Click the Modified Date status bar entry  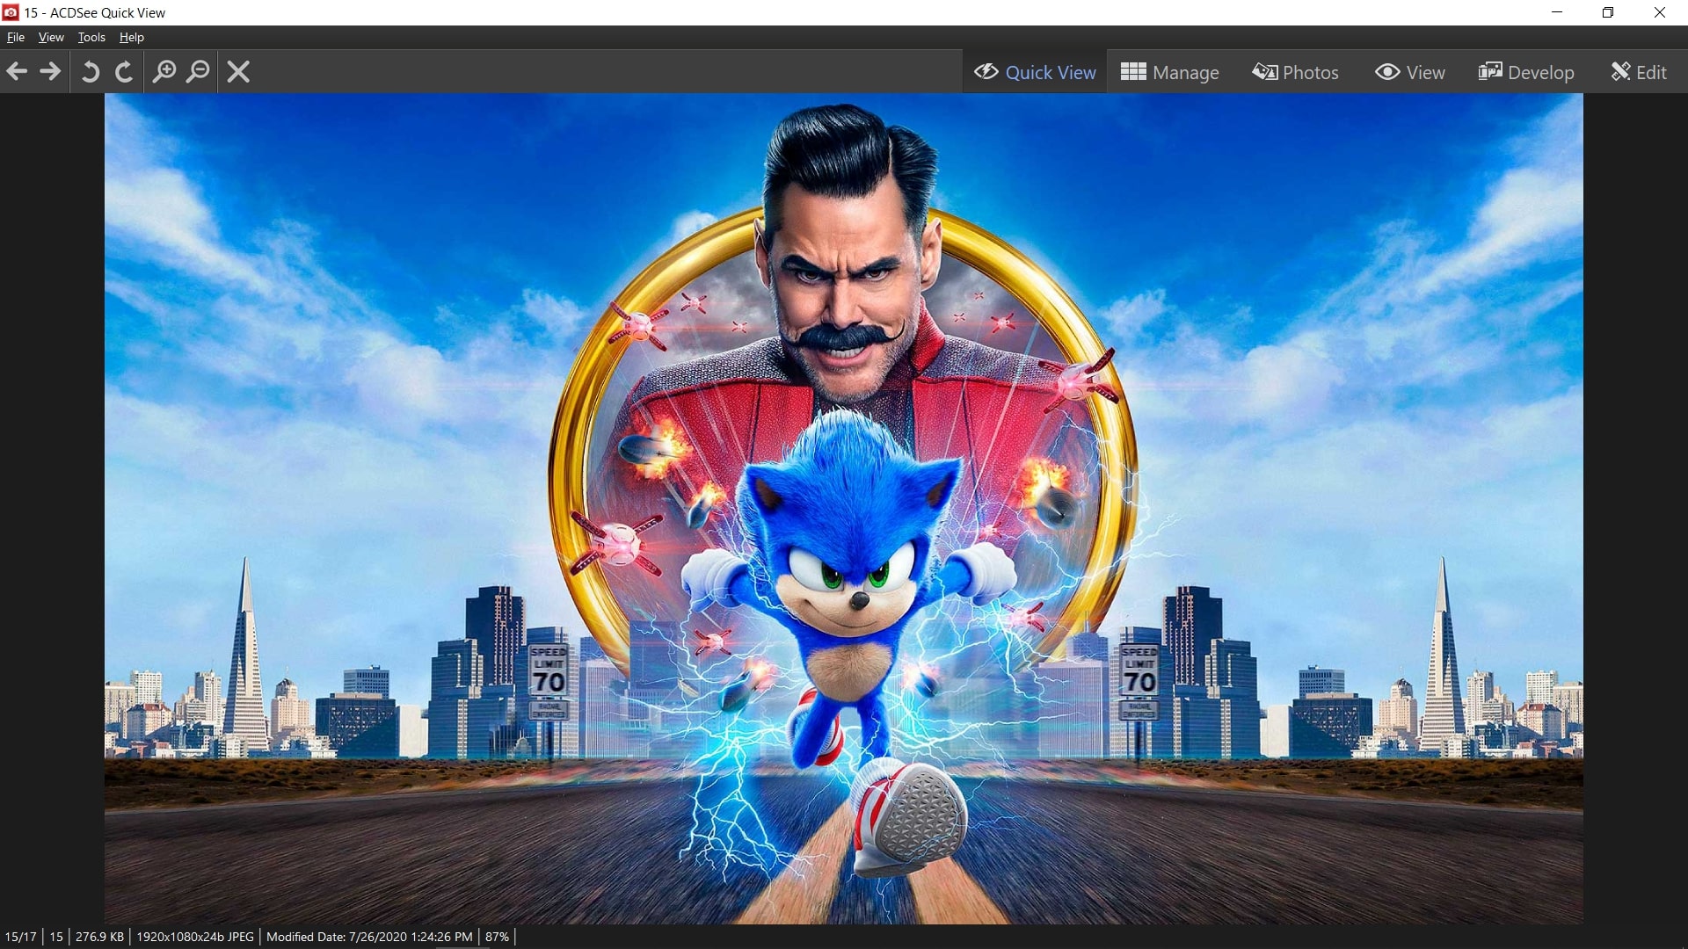369,937
